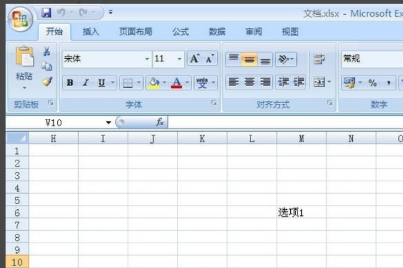
Task: Click into the formula bar field
Action: pyautogui.click(x=285, y=123)
